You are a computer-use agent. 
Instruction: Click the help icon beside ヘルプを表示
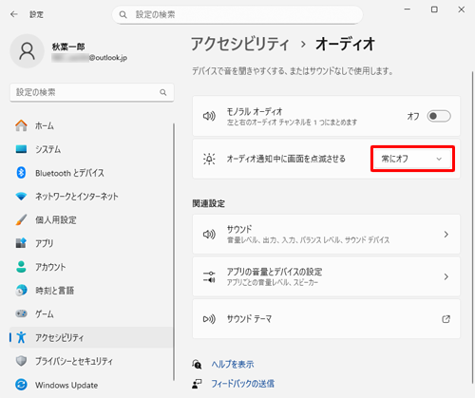(x=197, y=364)
